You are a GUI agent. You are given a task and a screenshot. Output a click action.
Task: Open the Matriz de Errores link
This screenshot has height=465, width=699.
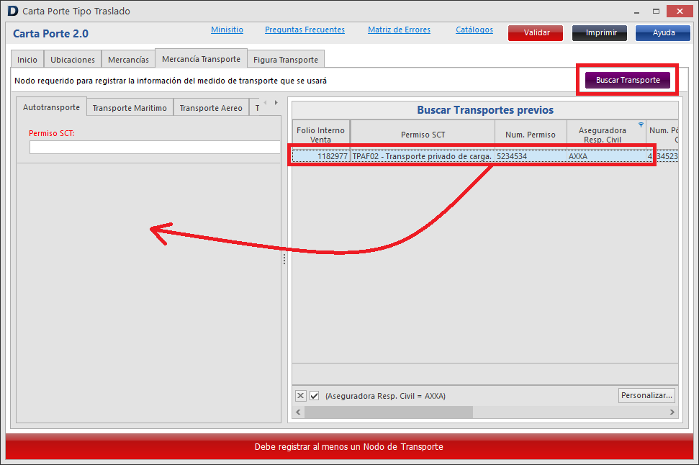coord(399,30)
